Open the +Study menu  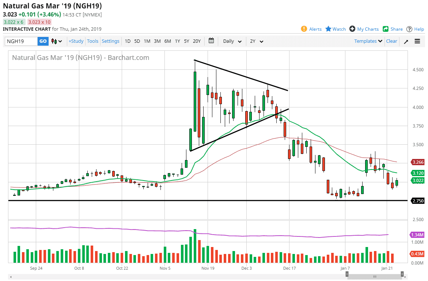(x=76, y=41)
